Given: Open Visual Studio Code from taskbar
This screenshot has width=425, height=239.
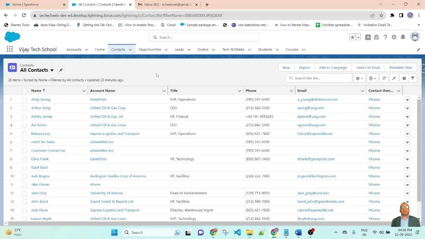Looking at the screenshot, I should (x=237, y=232).
